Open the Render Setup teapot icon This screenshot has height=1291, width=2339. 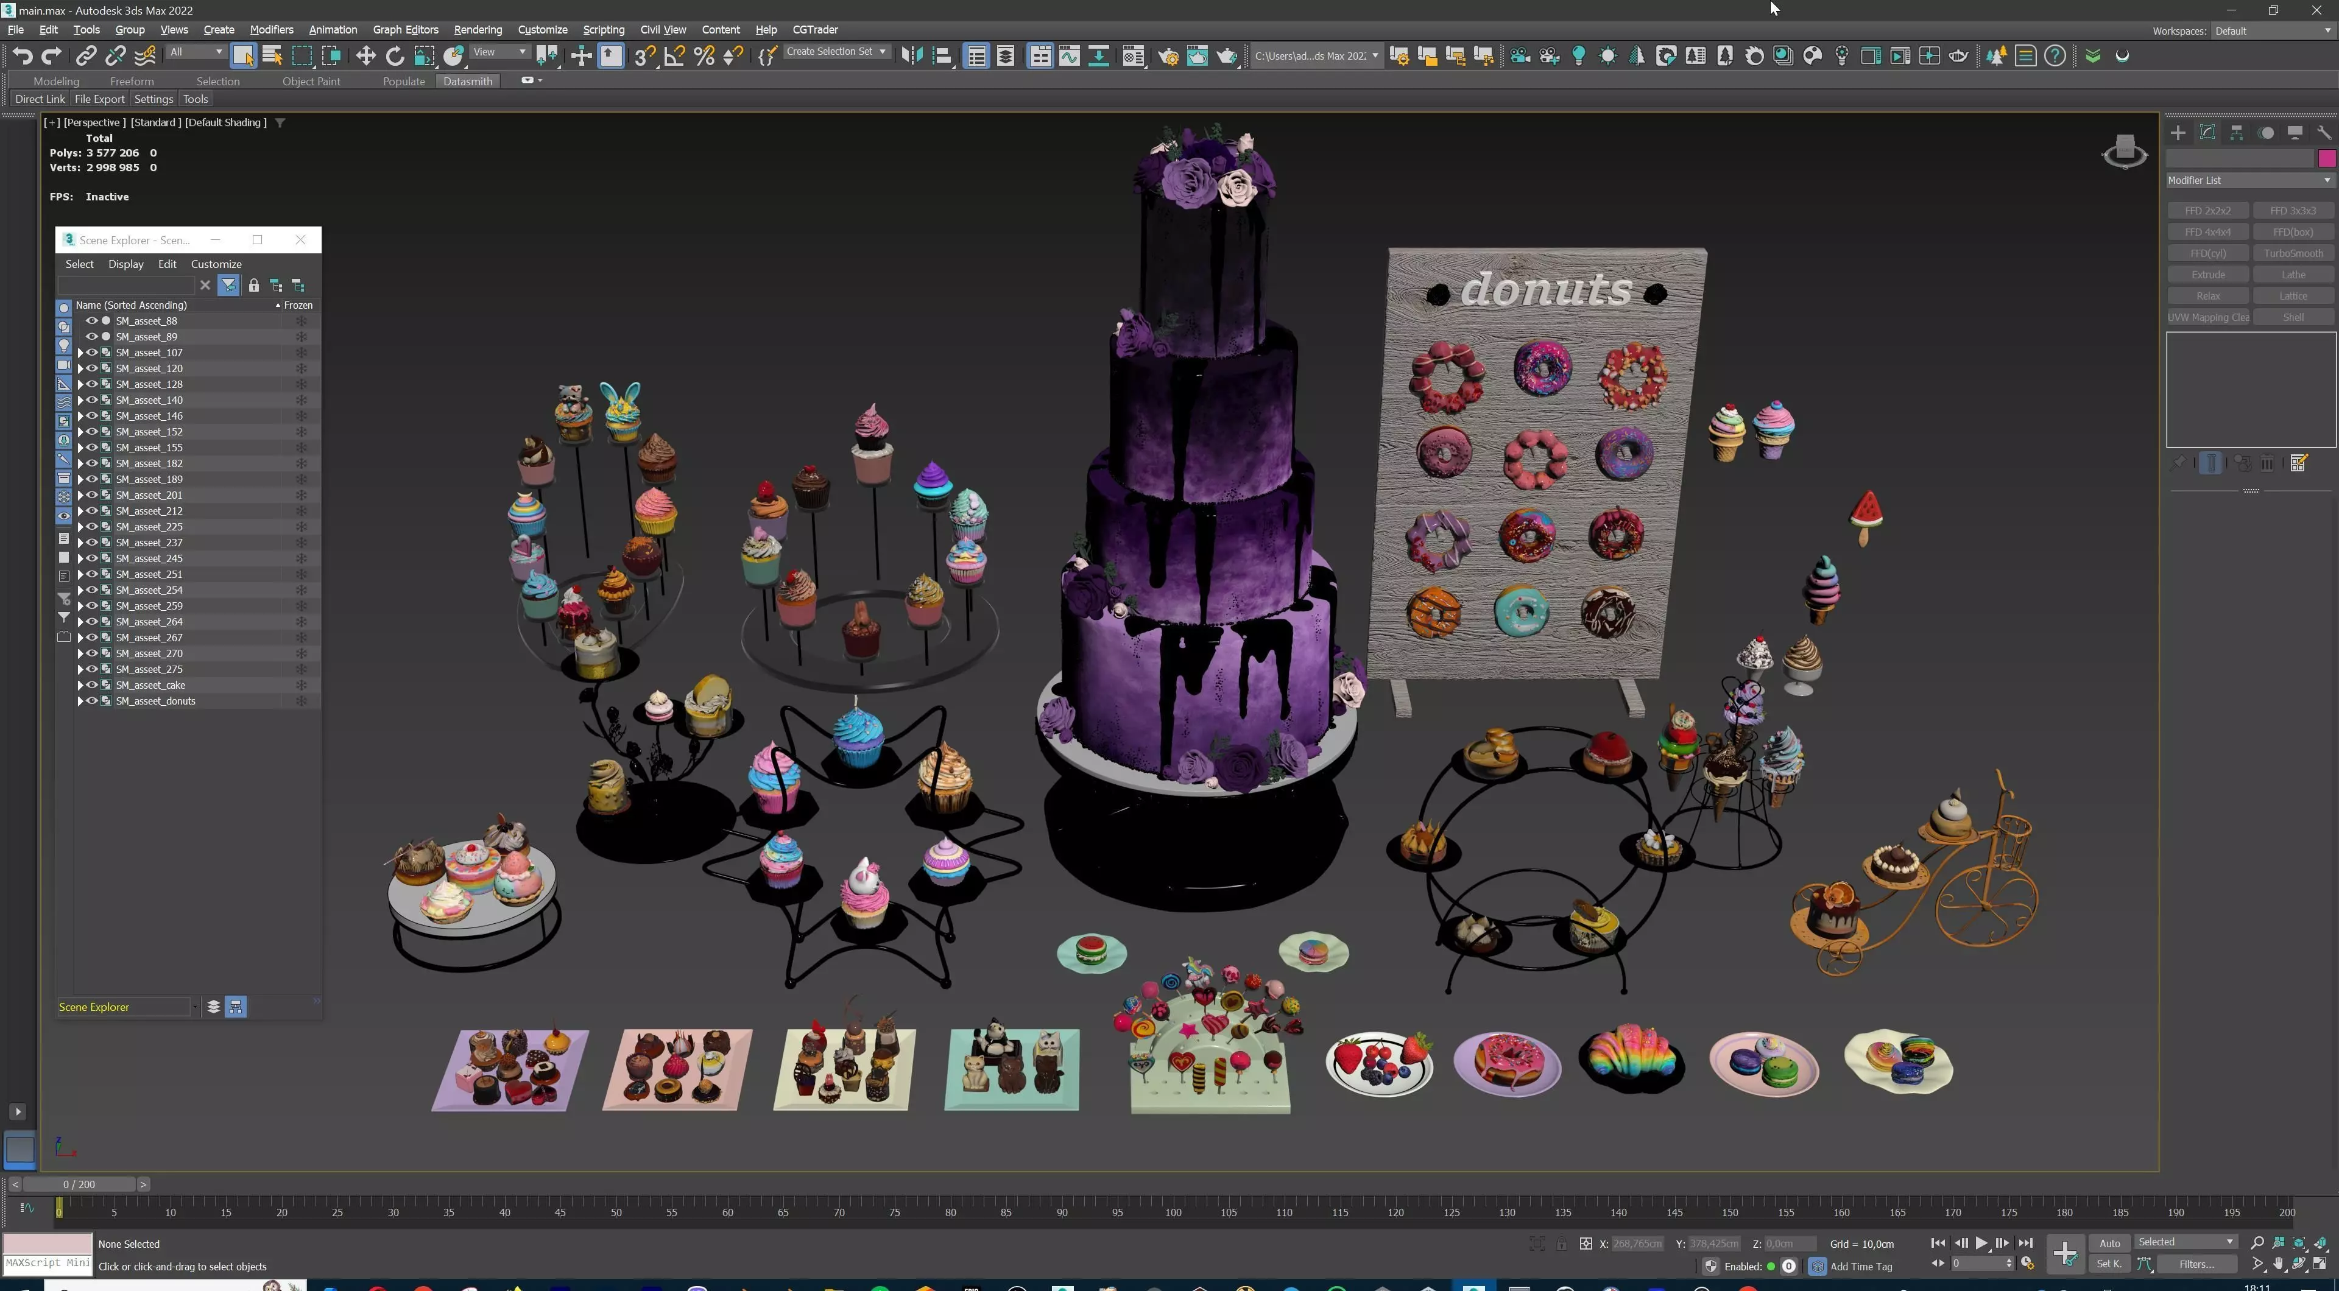click(x=1168, y=56)
